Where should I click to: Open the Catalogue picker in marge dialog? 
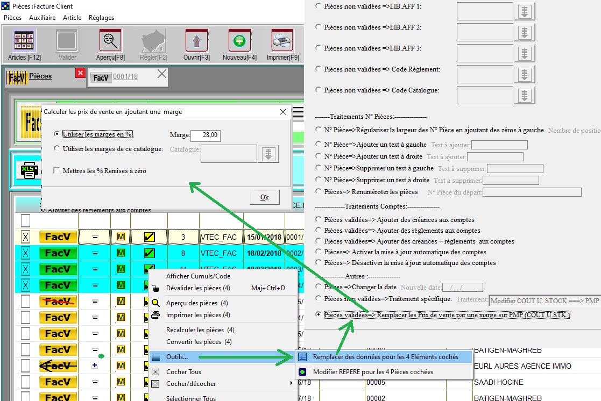point(268,154)
